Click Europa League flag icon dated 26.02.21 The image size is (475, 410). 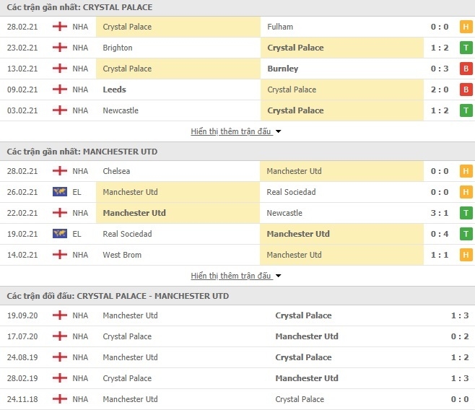[x=60, y=192]
